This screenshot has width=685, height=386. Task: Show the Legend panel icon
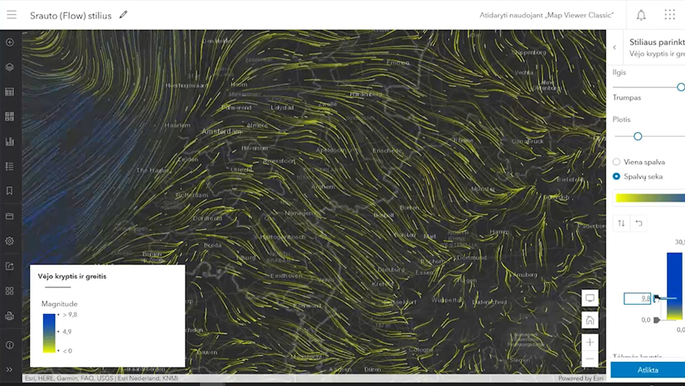(10, 167)
